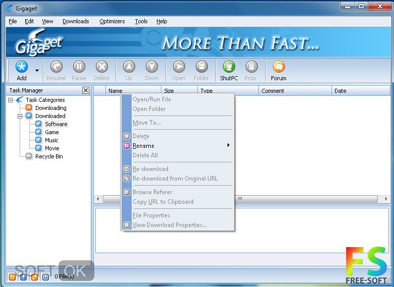Click File Properties in context menu
The width and height of the screenshot is (394, 287).
(178, 215)
